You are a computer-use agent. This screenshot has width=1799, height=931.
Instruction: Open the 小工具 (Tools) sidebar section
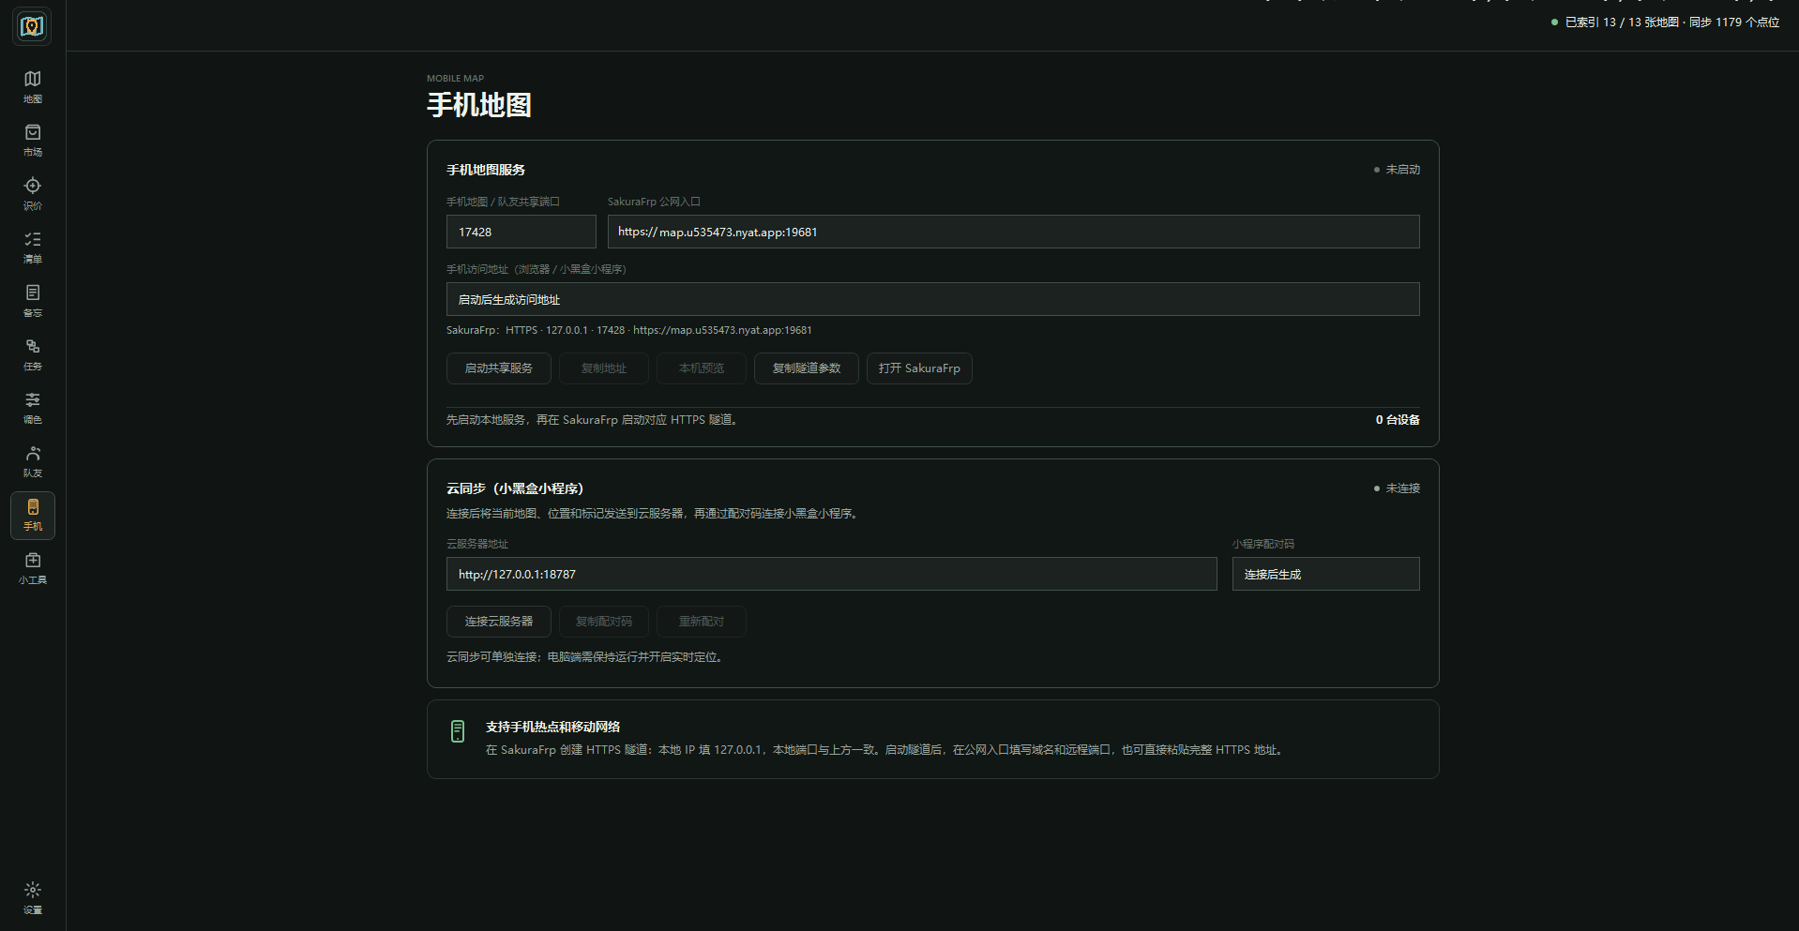point(33,567)
